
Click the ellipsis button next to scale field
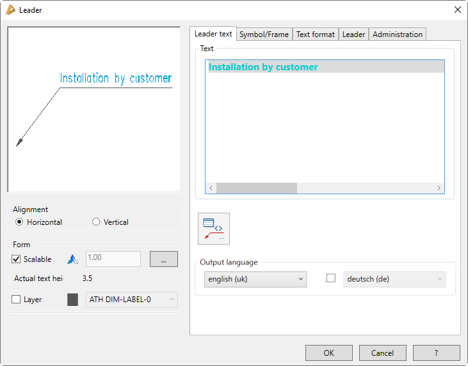click(x=164, y=259)
